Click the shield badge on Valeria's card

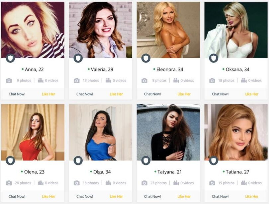[78, 58]
